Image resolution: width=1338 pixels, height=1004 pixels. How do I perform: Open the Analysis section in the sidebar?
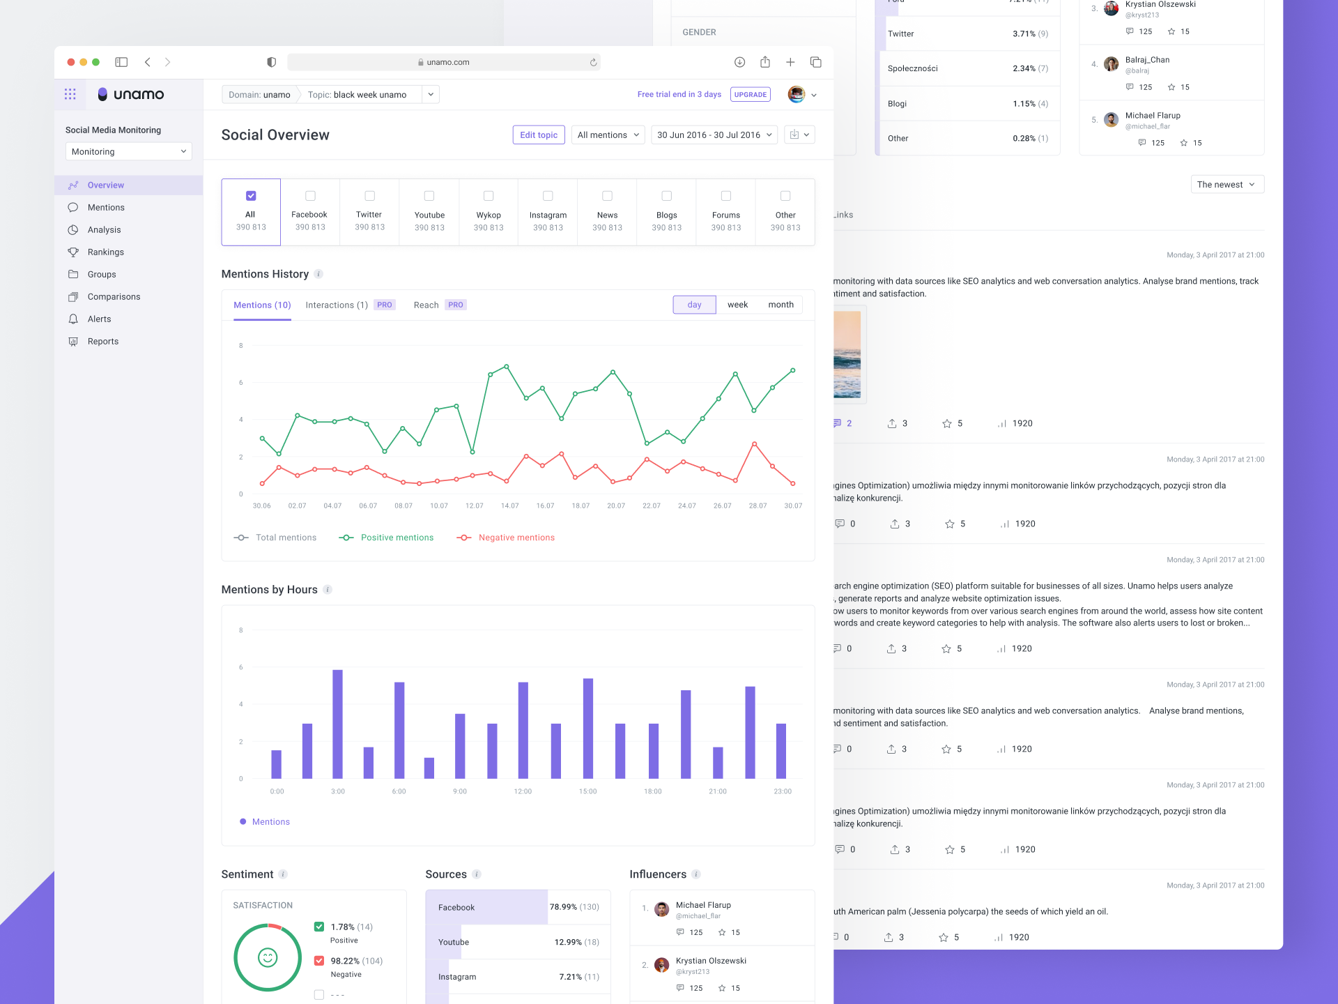[x=104, y=229]
